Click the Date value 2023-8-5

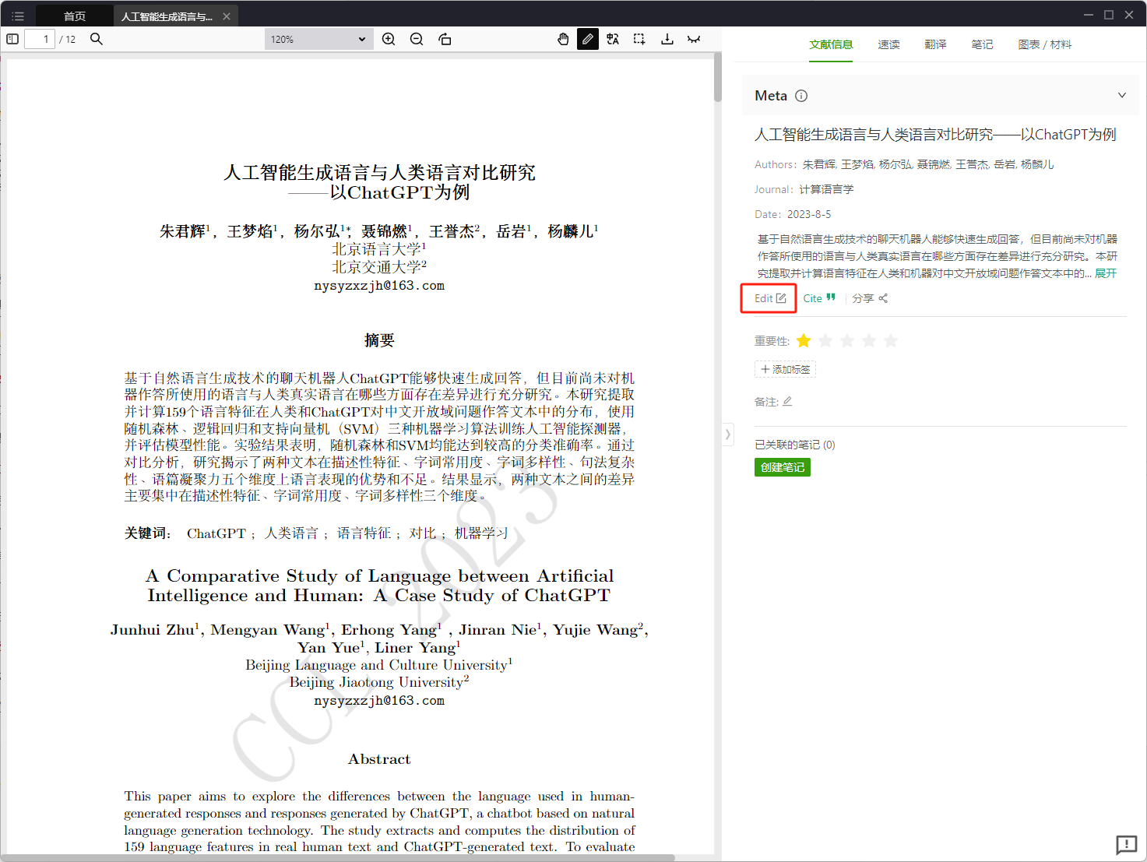click(x=809, y=214)
